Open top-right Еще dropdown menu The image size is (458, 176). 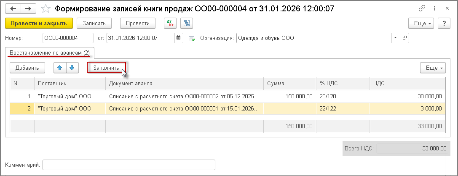[x=422, y=24]
